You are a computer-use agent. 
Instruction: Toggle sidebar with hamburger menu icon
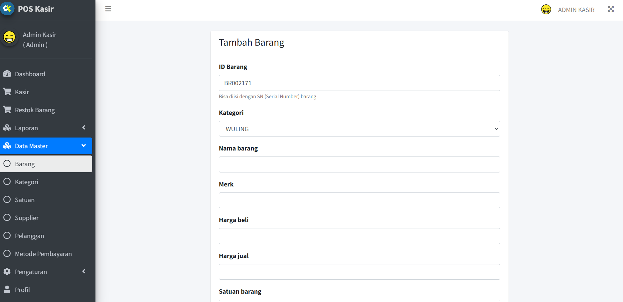point(108,9)
